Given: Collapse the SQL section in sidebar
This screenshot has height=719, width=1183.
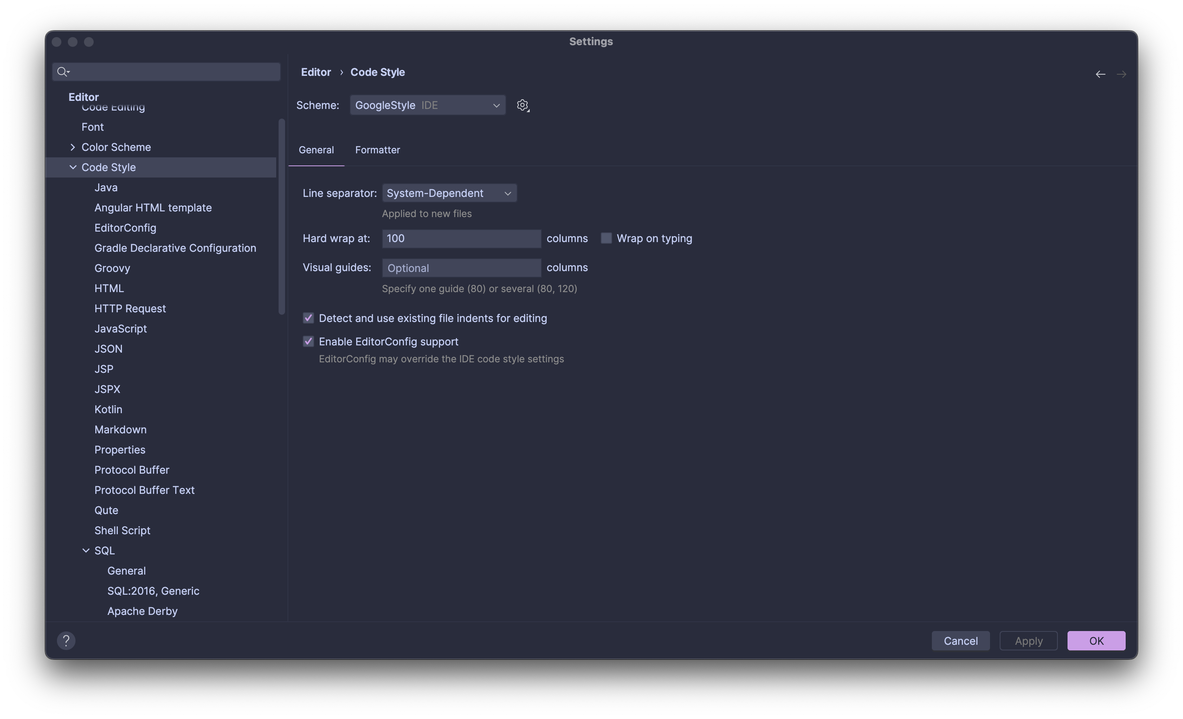Looking at the screenshot, I should click(86, 550).
